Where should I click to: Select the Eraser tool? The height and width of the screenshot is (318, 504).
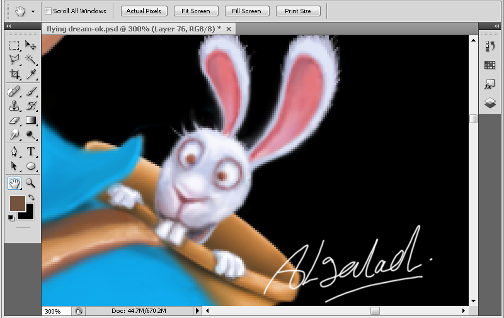14,121
